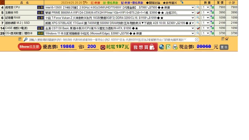
Task: Open the quantity dropdown on the OS row
Action: (x=206, y=33)
